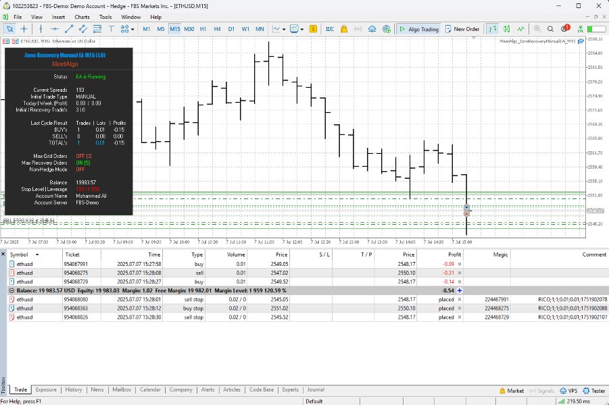Screen dimensions: 609x405
Task: Click the New Order button
Action: 464,28
